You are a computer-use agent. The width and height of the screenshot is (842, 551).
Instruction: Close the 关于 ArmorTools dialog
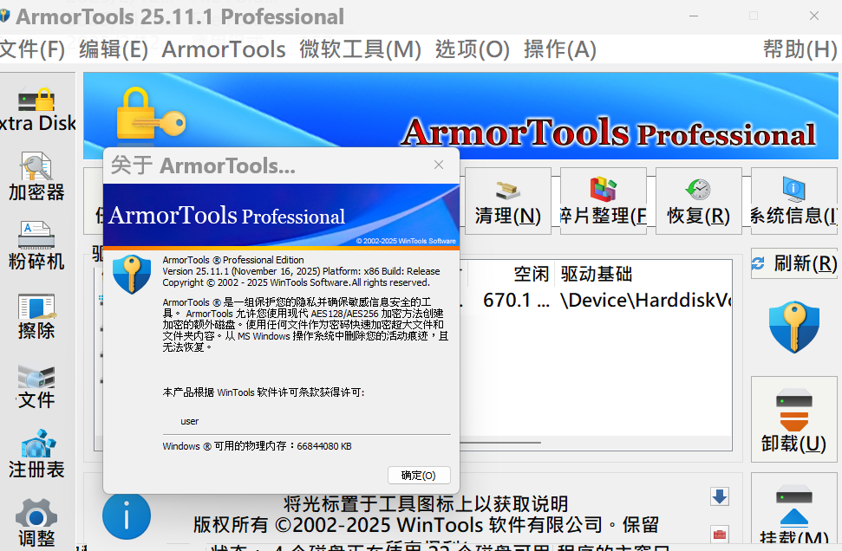coord(439,165)
